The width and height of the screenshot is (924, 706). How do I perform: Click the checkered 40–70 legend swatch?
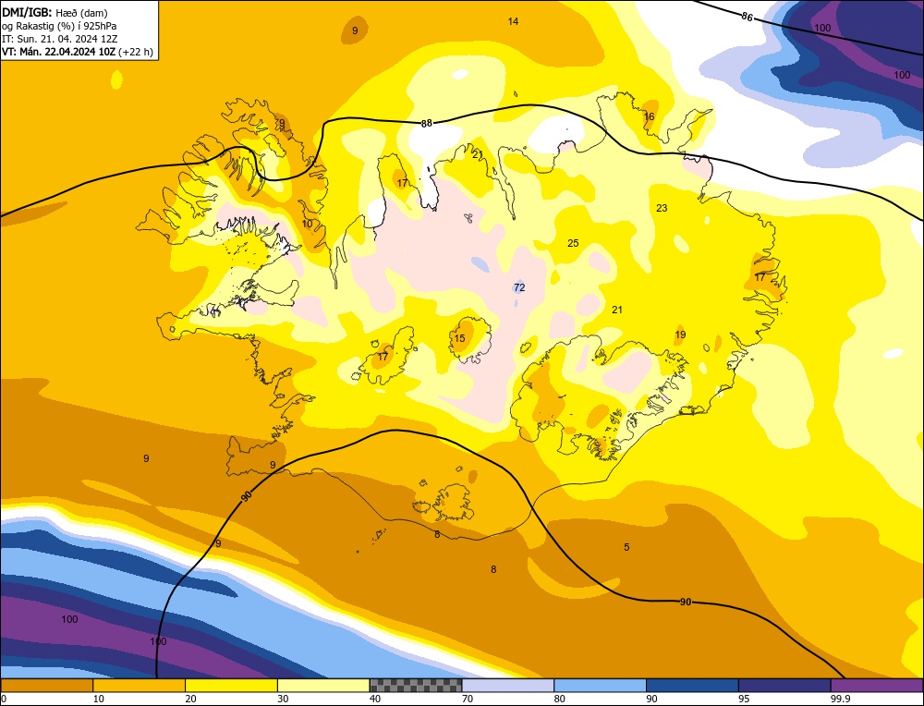(416, 686)
